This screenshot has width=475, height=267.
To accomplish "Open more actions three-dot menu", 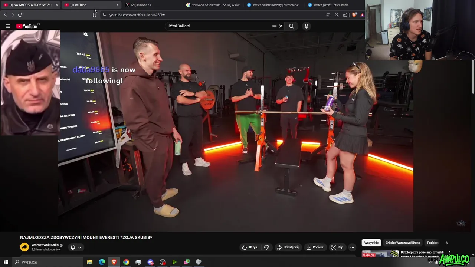I will point(352,247).
